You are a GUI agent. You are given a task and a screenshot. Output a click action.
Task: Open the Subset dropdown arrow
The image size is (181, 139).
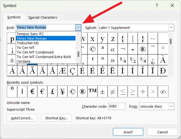click(171, 27)
